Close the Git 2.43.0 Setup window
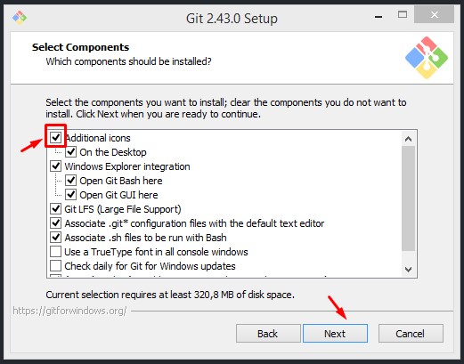 (435, 14)
